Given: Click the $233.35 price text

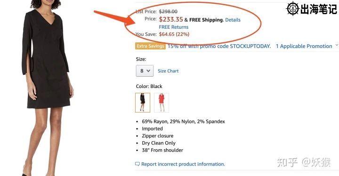Looking at the screenshot, I should [x=171, y=19].
